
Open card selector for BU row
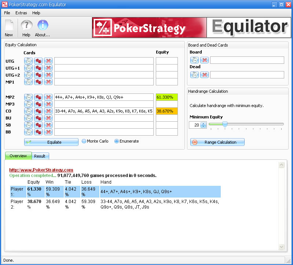pos(28,118)
